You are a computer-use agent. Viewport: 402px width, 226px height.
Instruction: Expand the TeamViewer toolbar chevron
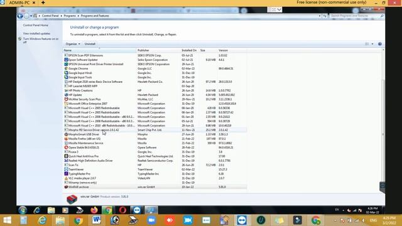[x=279, y=10]
